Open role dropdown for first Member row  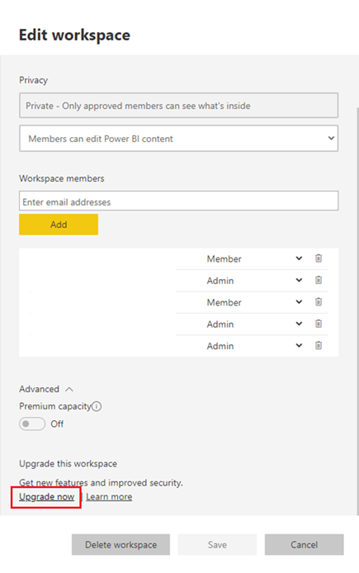point(299,258)
